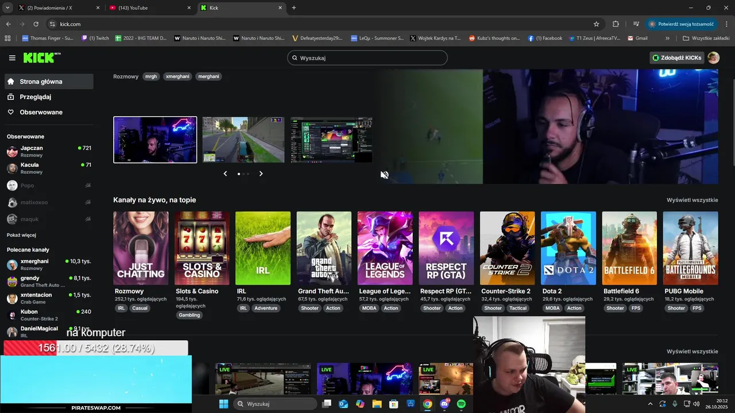Click Wyświetl wszystkie next to Kanały na żywo
This screenshot has width=735, height=413.
click(693, 200)
